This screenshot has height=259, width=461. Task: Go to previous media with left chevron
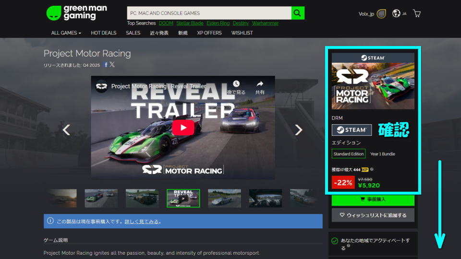66,130
